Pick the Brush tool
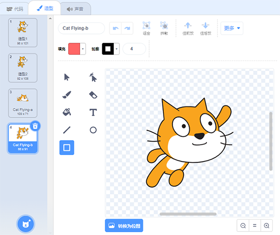The width and height of the screenshot is (280, 235). coord(67,95)
